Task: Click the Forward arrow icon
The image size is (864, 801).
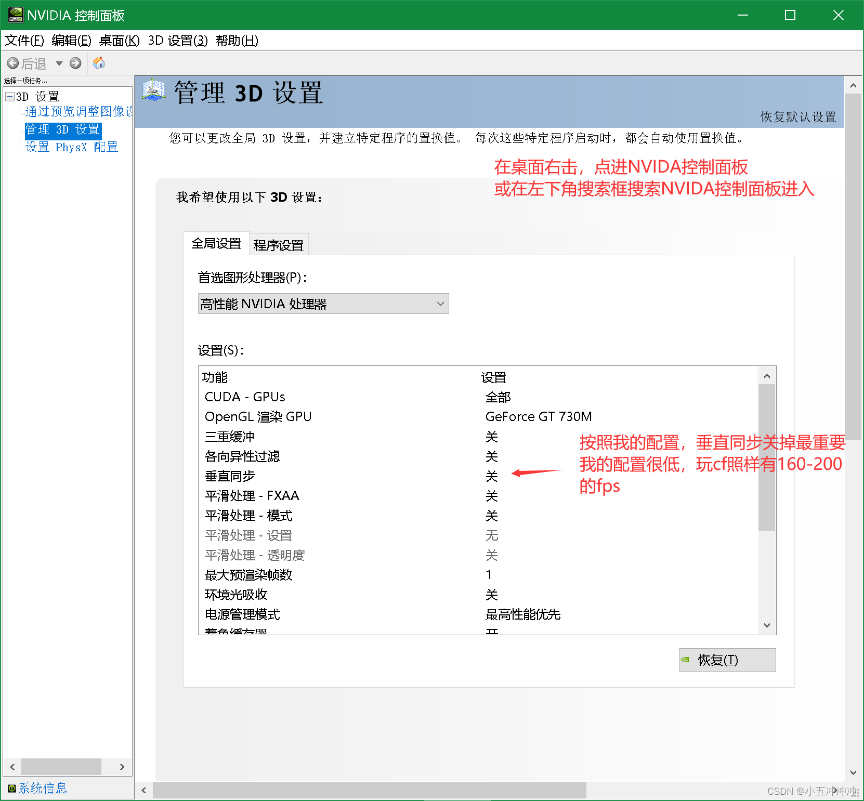Action: tap(75, 63)
